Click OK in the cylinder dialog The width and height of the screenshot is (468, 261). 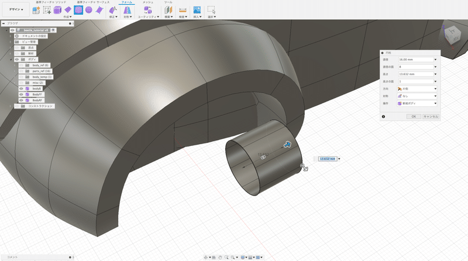point(414,116)
